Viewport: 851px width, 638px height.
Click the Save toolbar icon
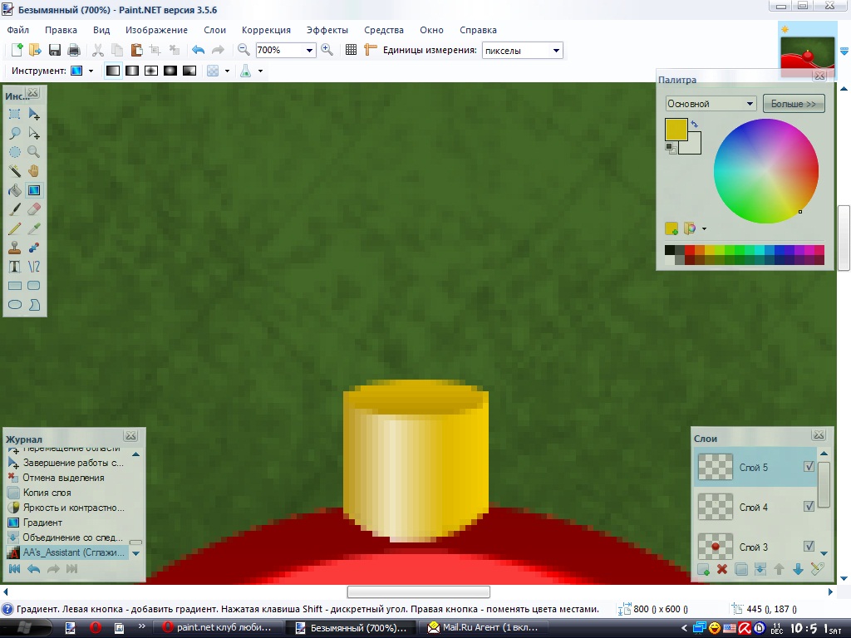54,50
